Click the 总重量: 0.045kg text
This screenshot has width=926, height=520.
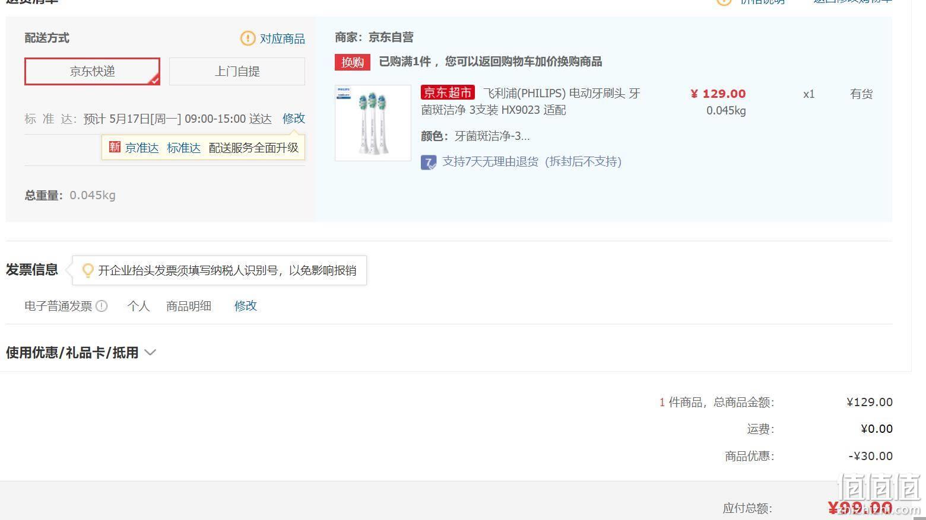click(70, 195)
